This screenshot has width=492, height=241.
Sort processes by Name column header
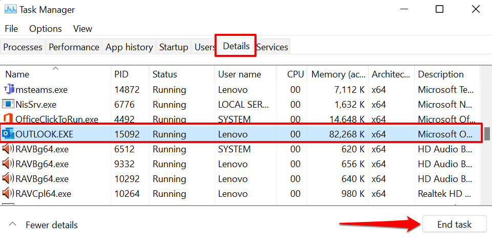point(17,74)
